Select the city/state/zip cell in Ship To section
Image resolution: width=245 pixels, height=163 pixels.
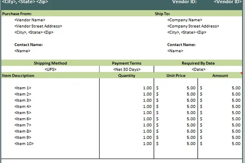[187, 32]
